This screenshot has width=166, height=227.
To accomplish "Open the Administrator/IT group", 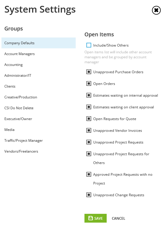I will [x=39, y=76].
